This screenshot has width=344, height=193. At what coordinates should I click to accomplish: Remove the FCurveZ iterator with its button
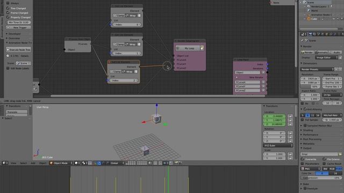tap(263, 90)
